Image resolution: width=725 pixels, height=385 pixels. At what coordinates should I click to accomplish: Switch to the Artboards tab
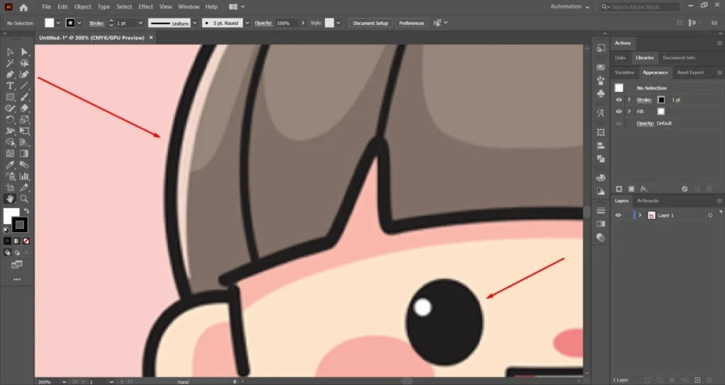647,200
